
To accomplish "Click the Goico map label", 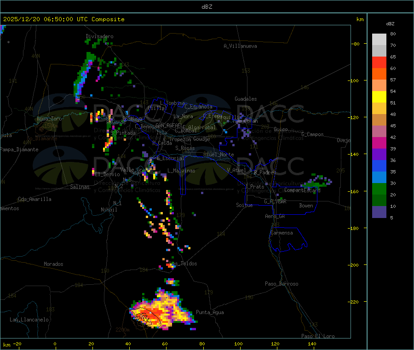I will (281, 129).
